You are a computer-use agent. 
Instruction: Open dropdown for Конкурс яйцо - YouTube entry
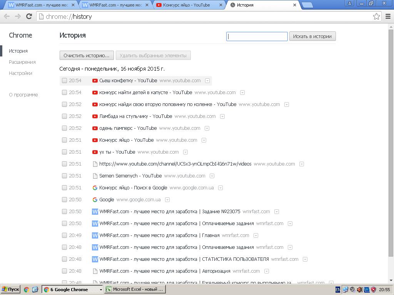[x=204, y=140]
